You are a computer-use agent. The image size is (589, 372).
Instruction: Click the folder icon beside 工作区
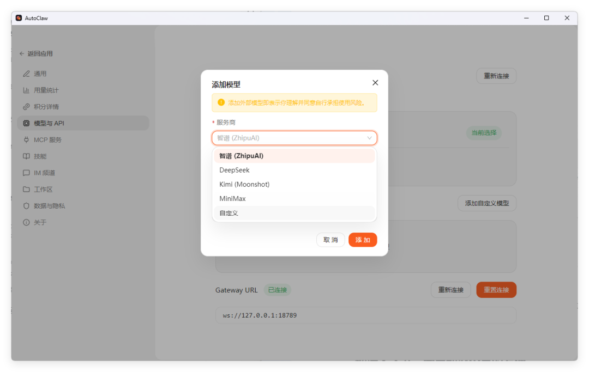(26, 189)
